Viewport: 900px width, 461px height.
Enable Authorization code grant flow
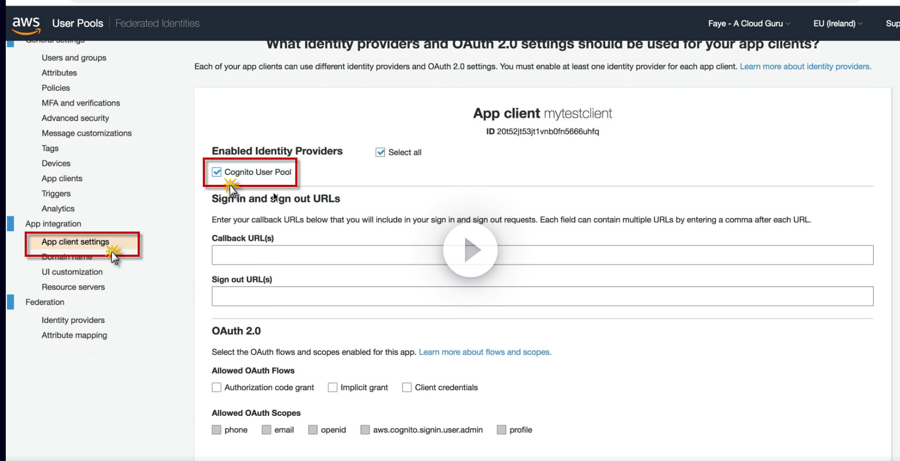coord(216,387)
